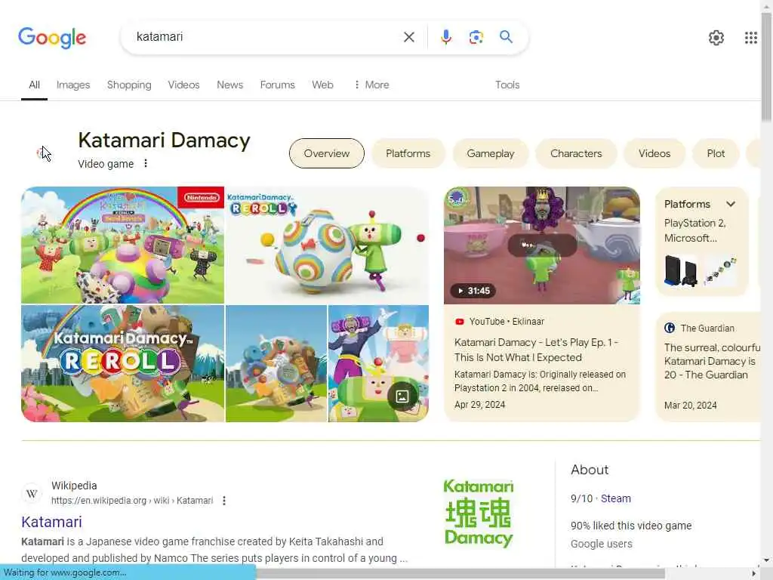This screenshot has height=580, width=773.
Task: Open the Tools options
Action: click(507, 85)
